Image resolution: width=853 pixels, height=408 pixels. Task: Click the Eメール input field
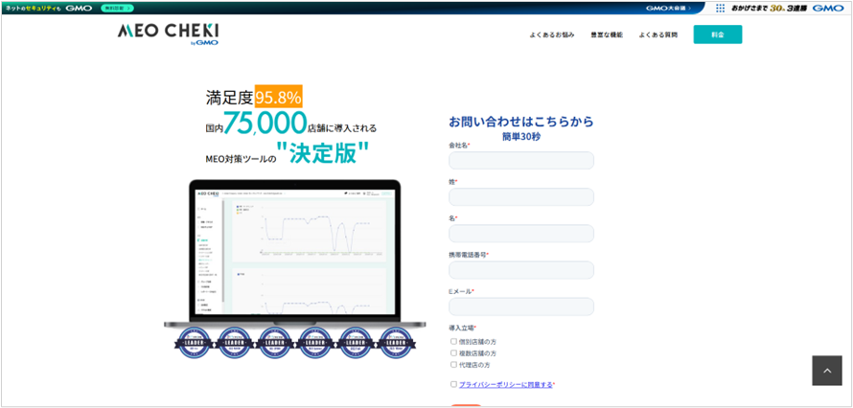[521, 306]
